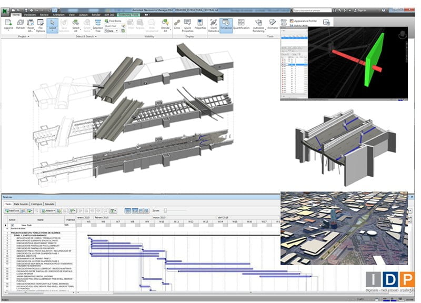Open the Animator tool
The width and height of the screenshot is (421, 303).
tap(273, 25)
